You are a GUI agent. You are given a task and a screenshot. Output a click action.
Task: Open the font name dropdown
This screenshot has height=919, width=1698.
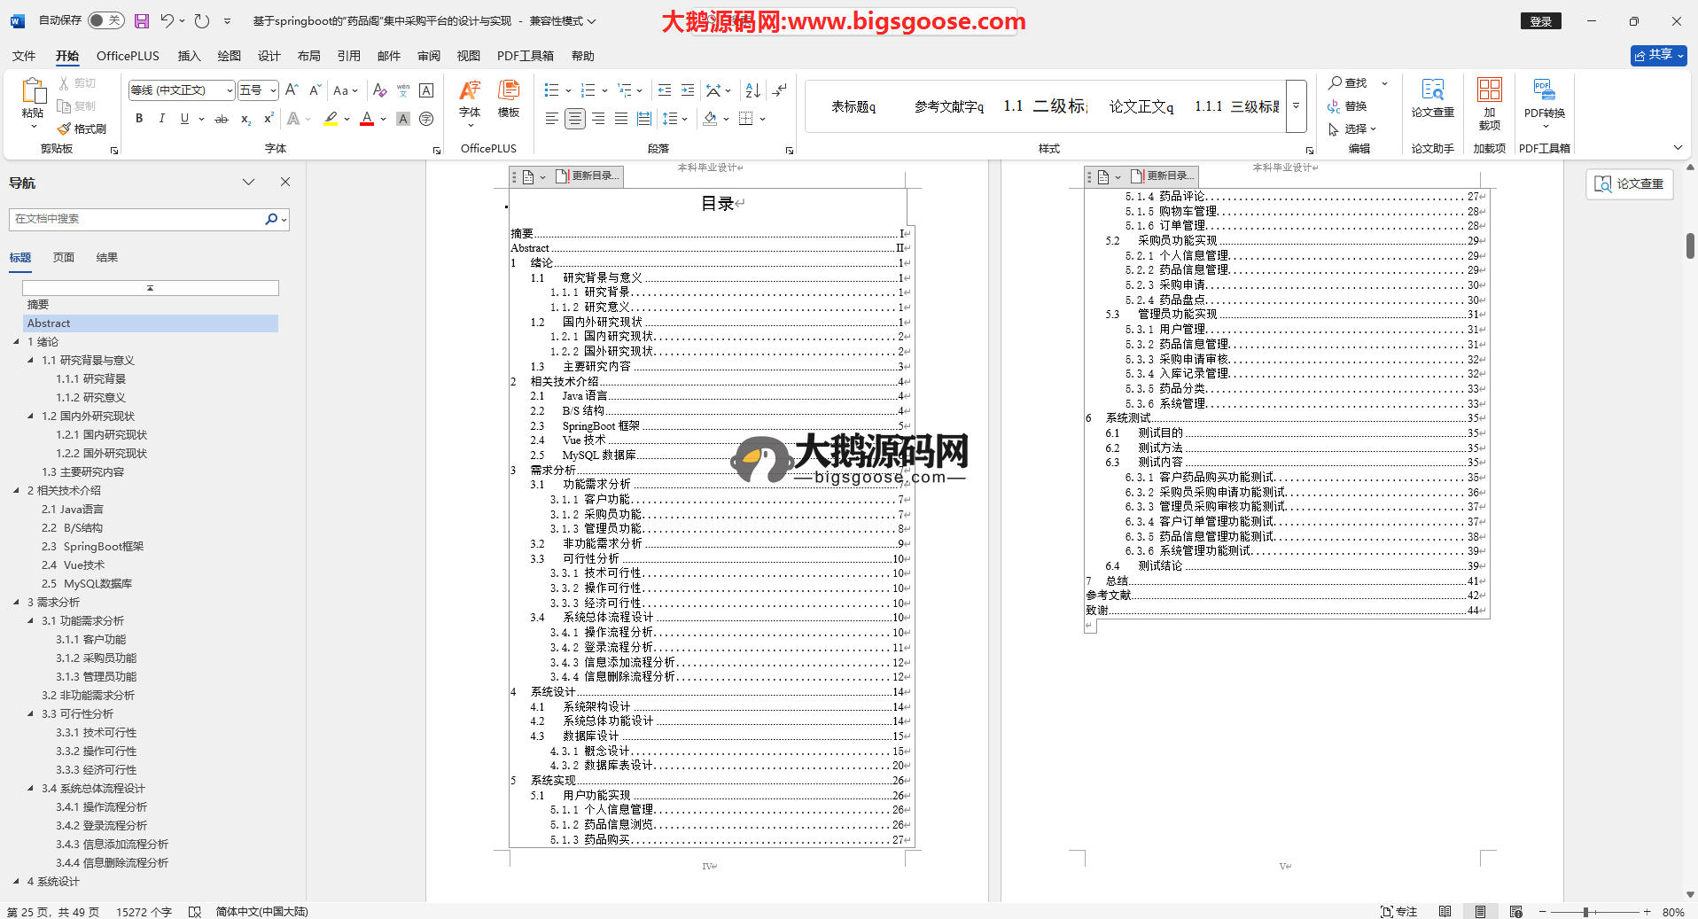[230, 90]
